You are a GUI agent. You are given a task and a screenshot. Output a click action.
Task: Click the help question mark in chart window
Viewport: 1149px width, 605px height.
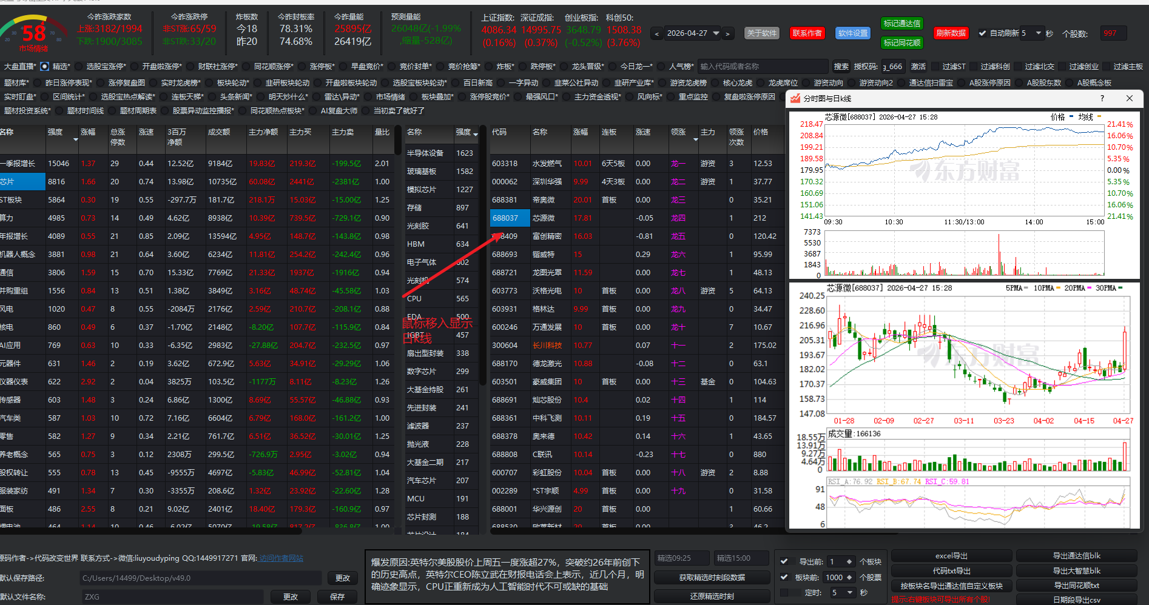1102,98
